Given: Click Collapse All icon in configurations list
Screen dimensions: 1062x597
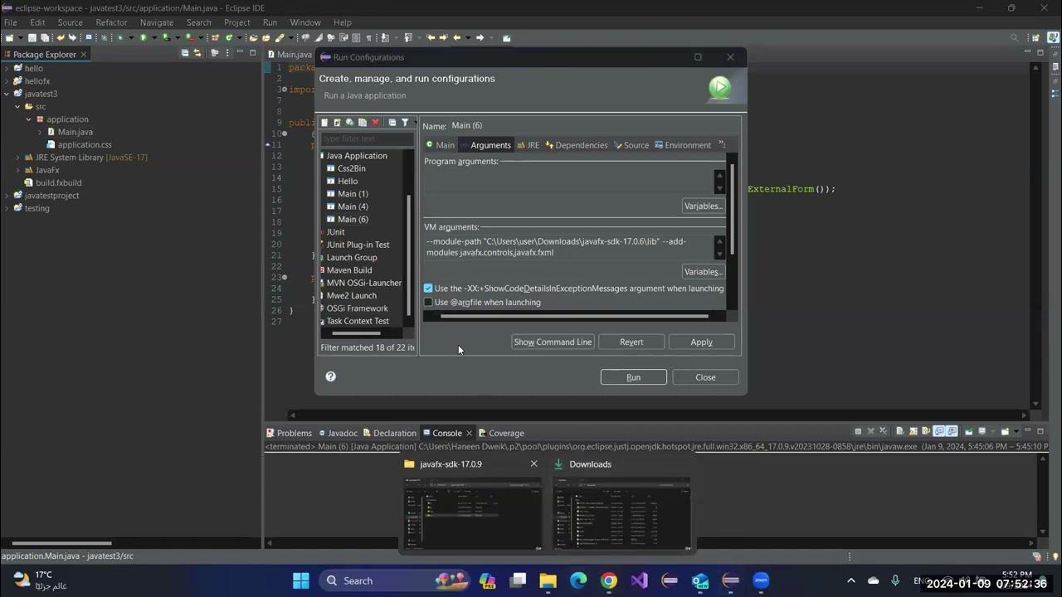Looking at the screenshot, I should pos(392,123).
